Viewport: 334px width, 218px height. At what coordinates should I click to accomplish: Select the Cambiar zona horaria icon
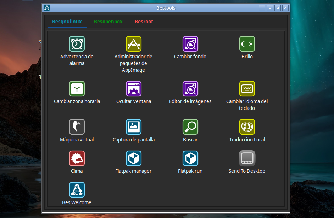(77, 89)
